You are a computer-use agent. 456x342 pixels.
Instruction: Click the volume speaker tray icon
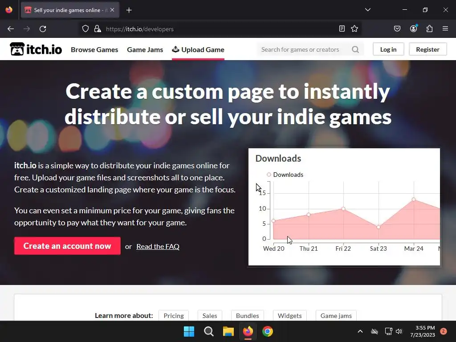pos(399,331)
